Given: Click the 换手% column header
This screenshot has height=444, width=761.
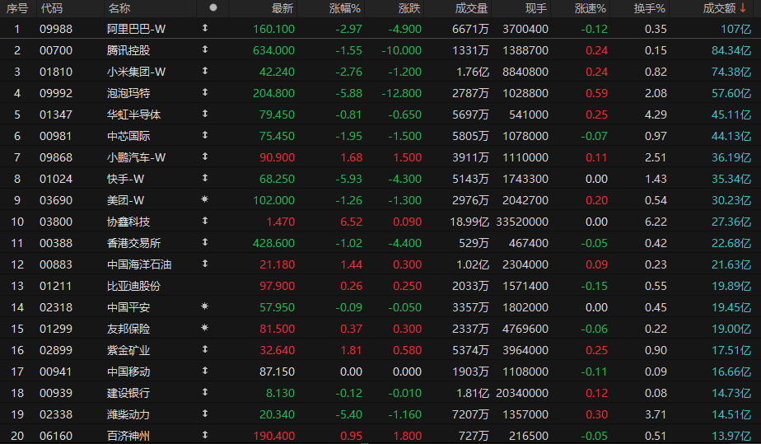Looking at the screenshot, I should click(x=649, y=8).
